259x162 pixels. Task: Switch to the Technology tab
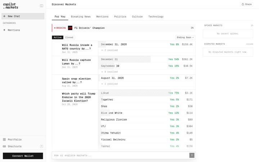(x=156, y=17)
